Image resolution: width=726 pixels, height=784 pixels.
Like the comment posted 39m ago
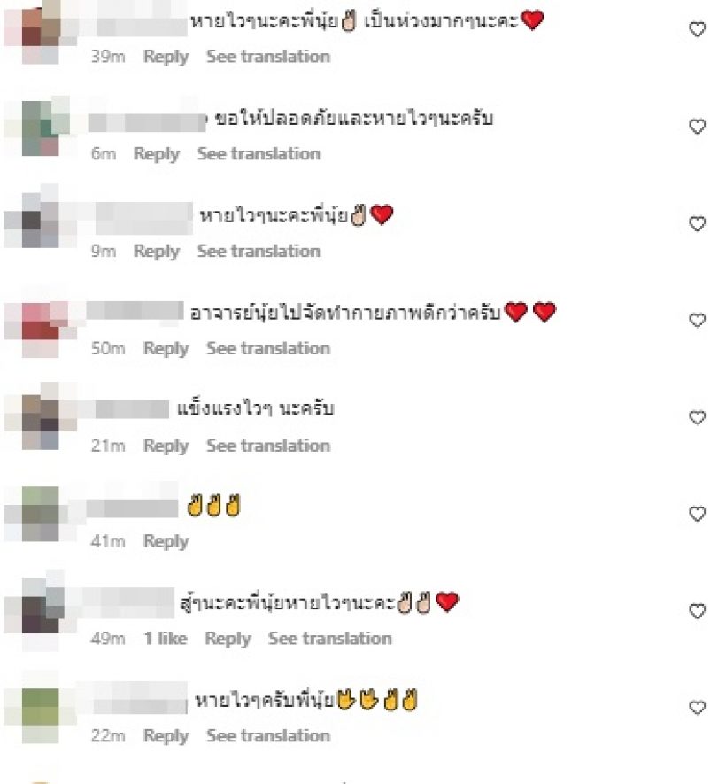click(x=697, y=29)
